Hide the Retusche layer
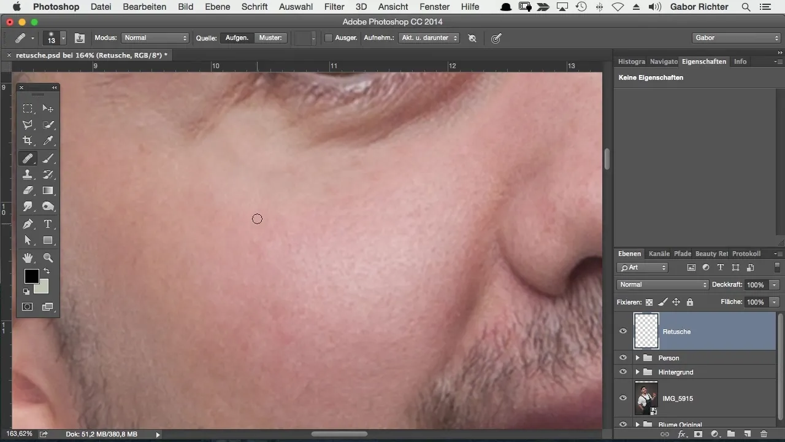Viewport: 785px width, 442px height. [623, 331]
